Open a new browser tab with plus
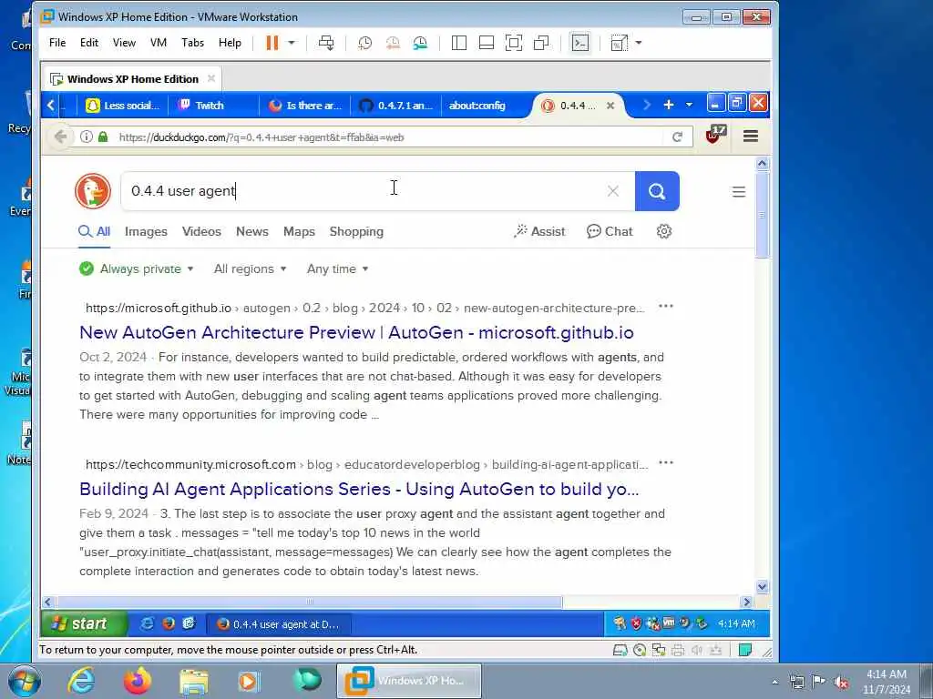This screenshot has width=933, height=699. coord(668,105)
